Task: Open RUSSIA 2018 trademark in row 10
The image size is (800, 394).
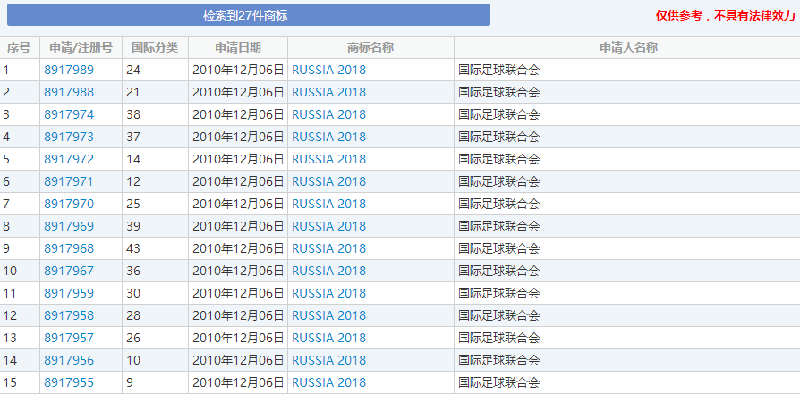Action: (x=329, y=272)
